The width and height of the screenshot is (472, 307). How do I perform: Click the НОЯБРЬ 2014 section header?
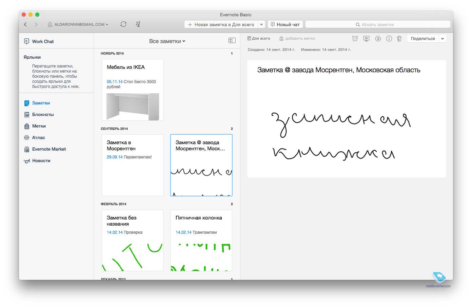112,54
